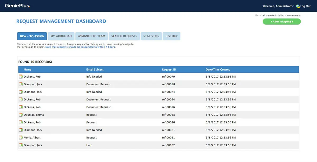Select Diamond, Jack name in ref:00081 row

[33, 130]
